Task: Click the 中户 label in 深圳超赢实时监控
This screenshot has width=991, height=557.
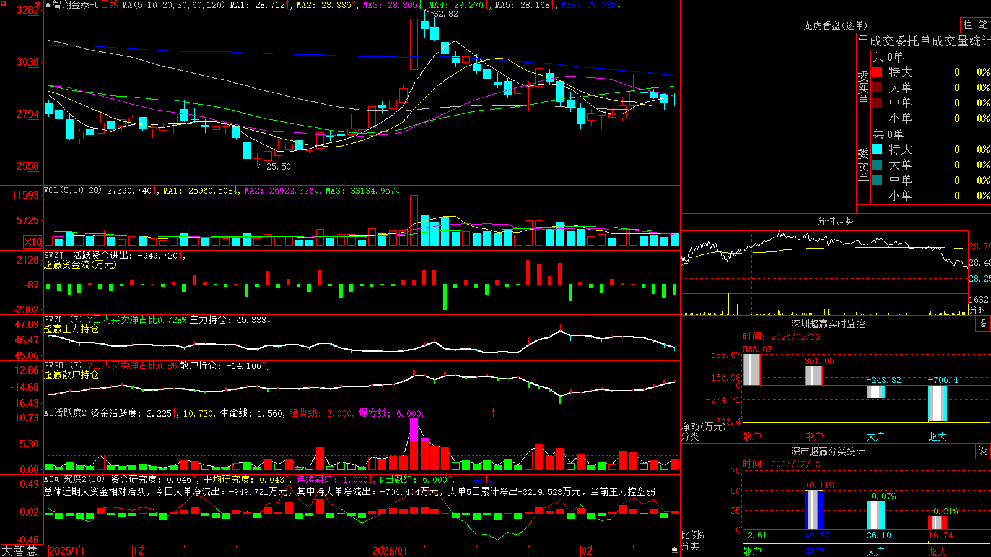Action: [814, 436]
